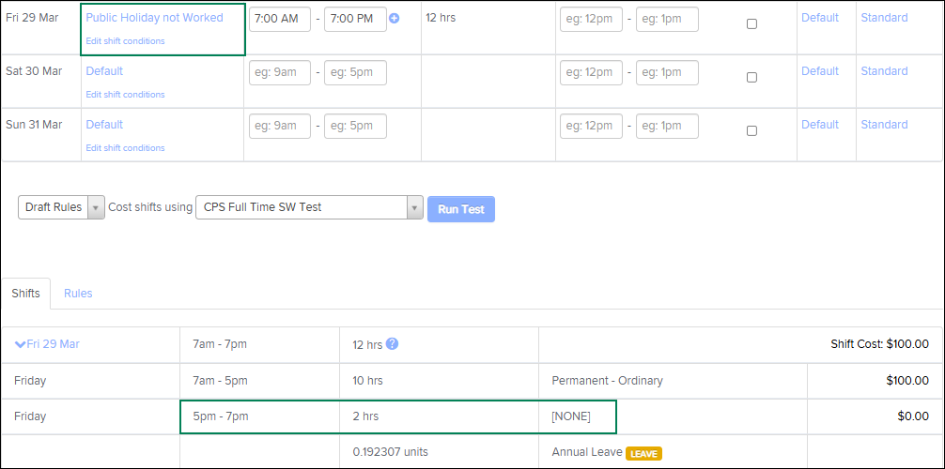Click Friday's break start field
Screen dimensions: 945x469
591,20
